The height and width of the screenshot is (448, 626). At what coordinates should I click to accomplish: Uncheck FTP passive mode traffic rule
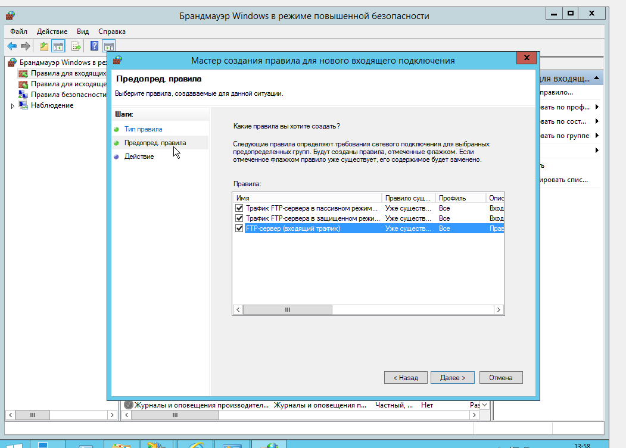(x=239, y=208)
